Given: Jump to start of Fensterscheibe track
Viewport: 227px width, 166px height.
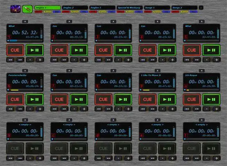Looking at the screenshot, I should click(8, 90).
